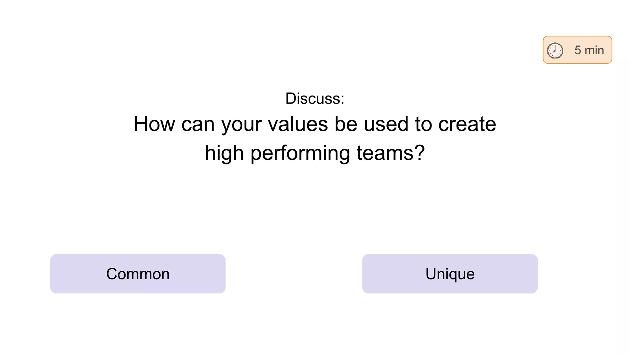Click the word "teams?" in the question

(x=391, y=153)
